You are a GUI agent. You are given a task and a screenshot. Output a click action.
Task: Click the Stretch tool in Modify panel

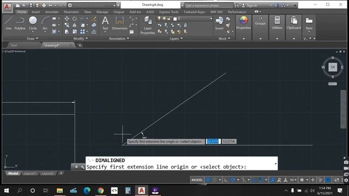point(67,32)
